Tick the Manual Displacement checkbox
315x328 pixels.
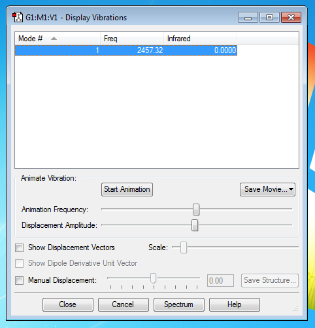coord(20,280)
